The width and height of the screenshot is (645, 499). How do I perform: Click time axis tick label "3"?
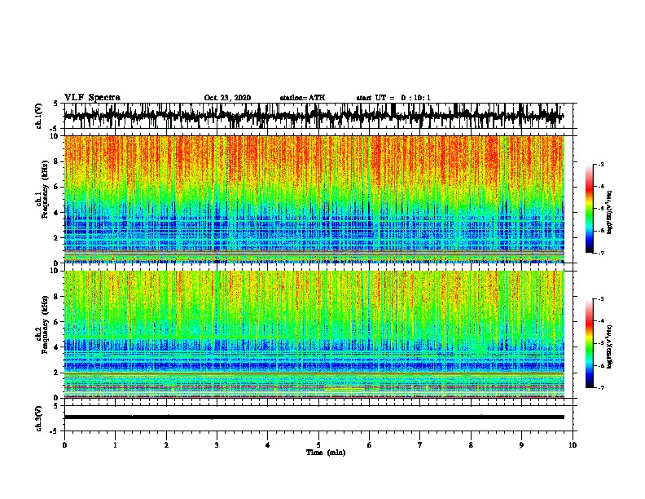(217, 445)
